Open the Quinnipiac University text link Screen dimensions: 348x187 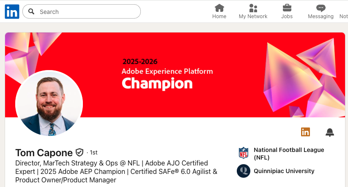pyautogui.click(x=284, y=171)
